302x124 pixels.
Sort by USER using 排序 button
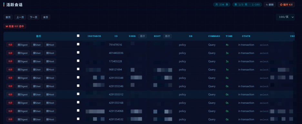pyautogui.click(x=142, y=36)
